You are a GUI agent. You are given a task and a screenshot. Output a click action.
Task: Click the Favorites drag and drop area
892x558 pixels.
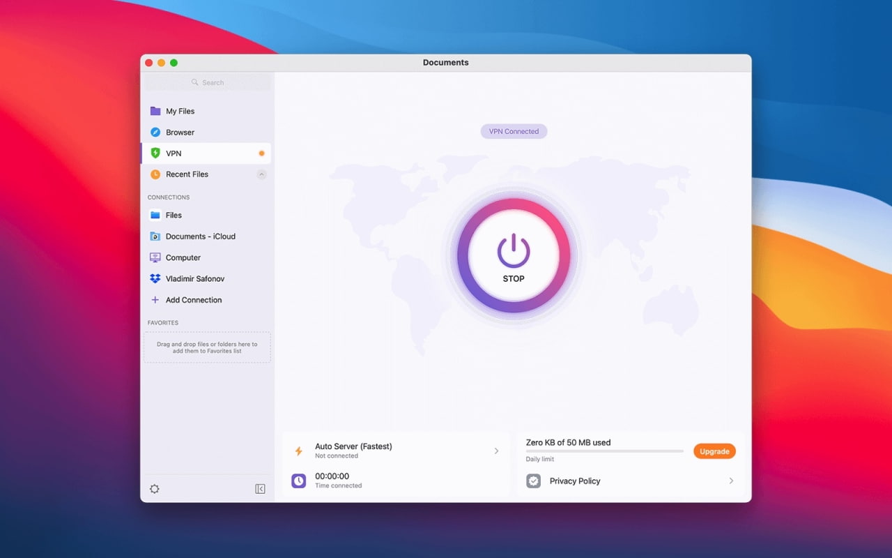[x=207, y=347]
